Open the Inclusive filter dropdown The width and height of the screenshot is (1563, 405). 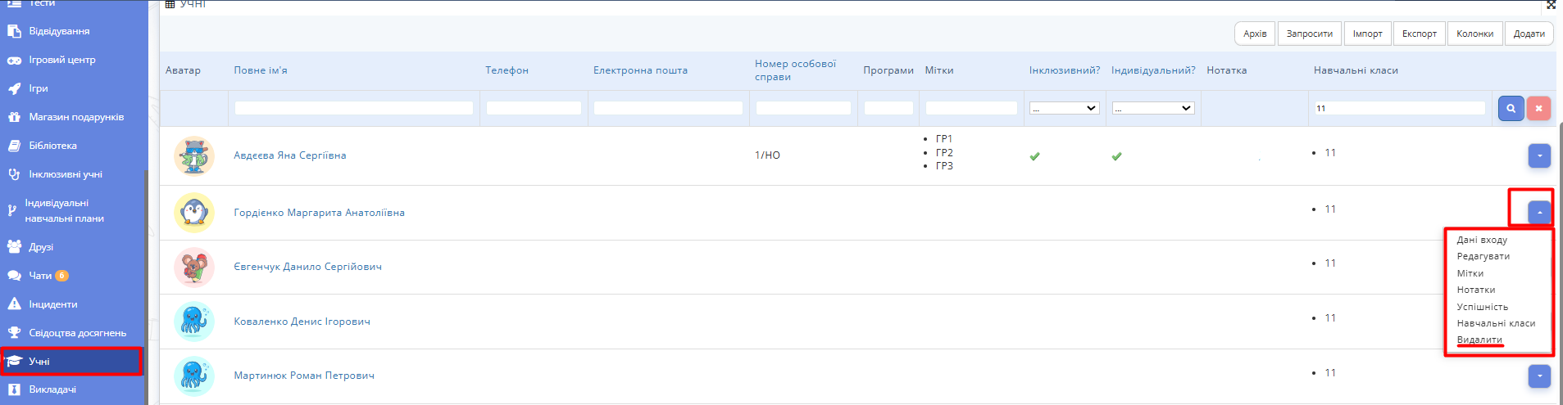click(1064, 108)
